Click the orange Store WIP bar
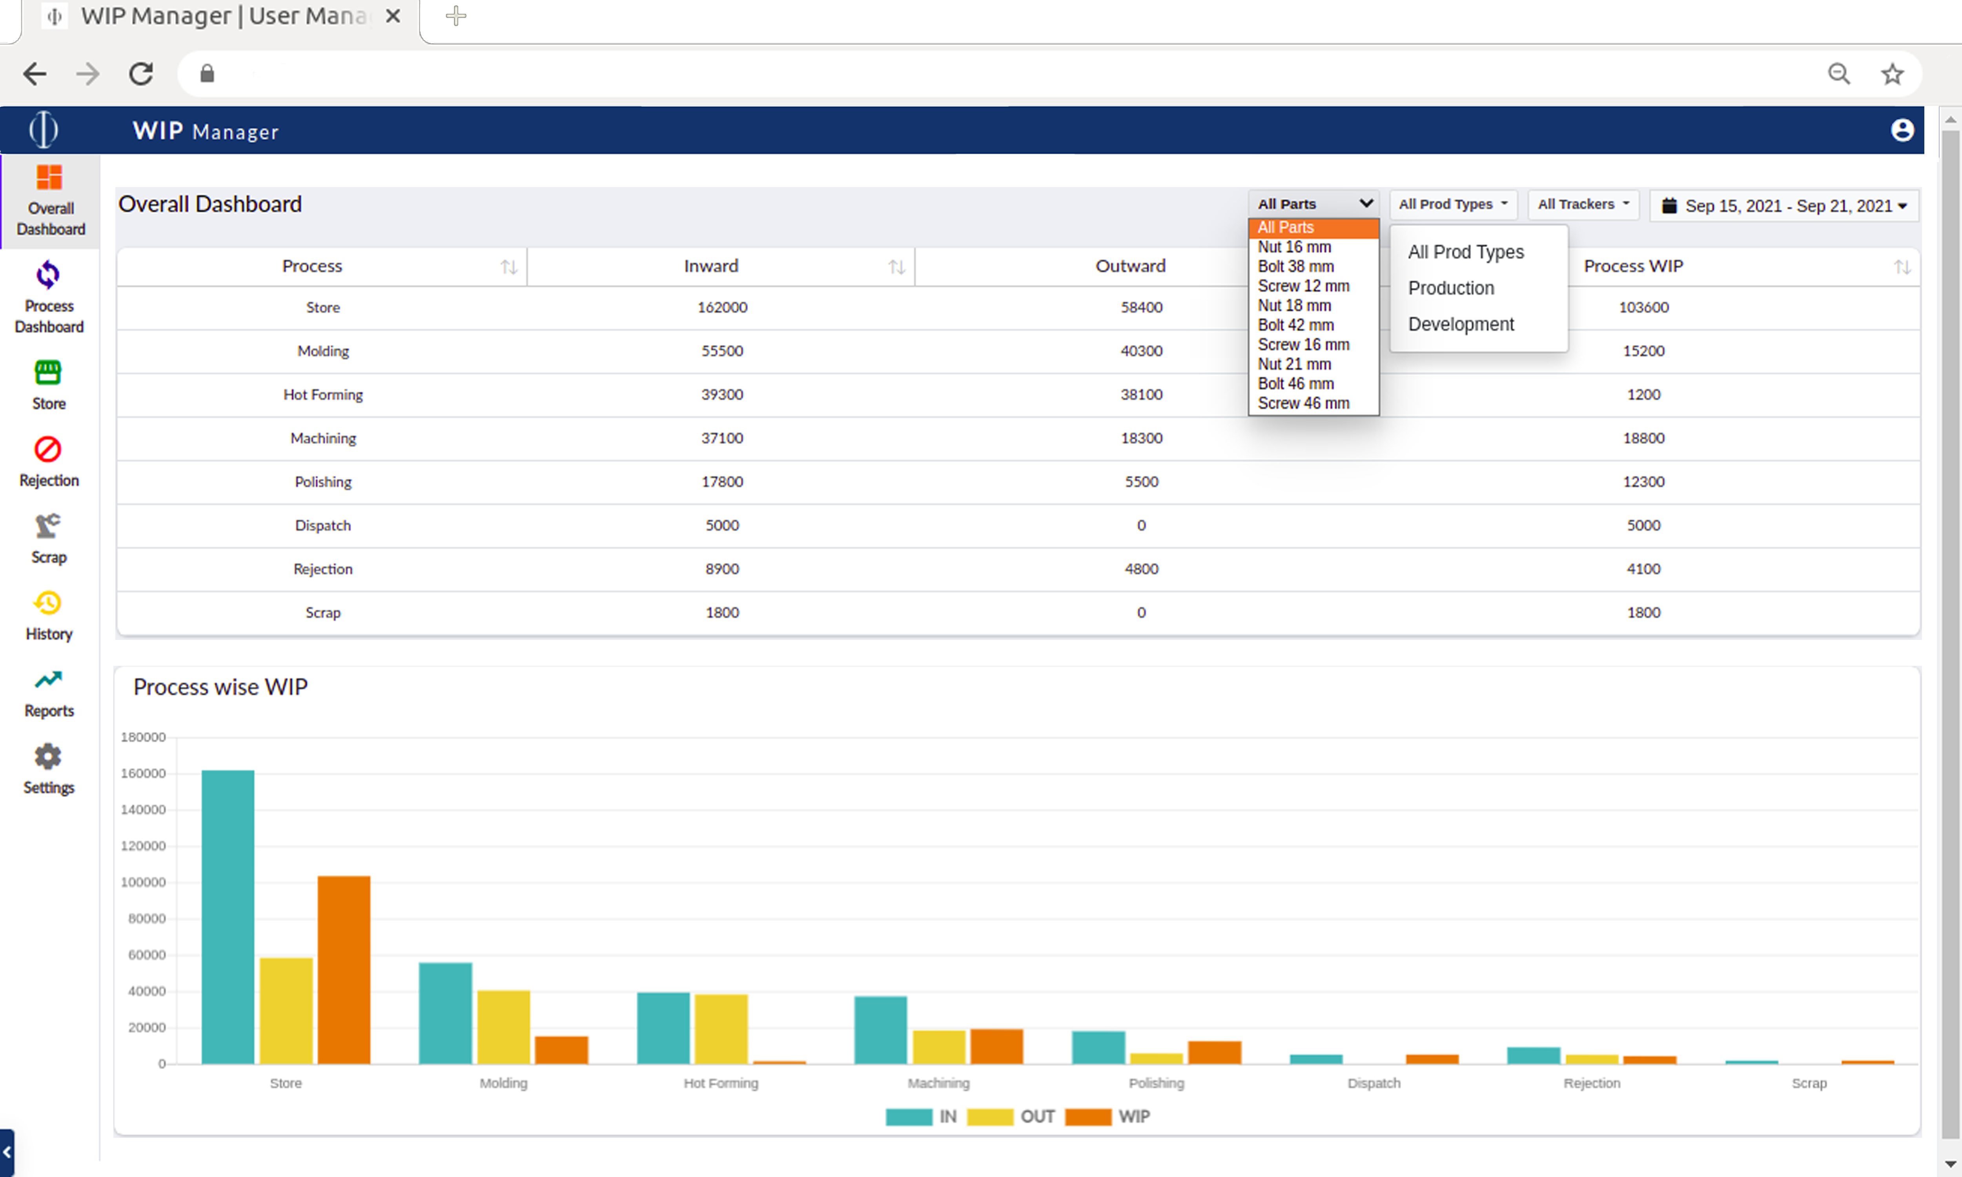 tap(344, 969)
